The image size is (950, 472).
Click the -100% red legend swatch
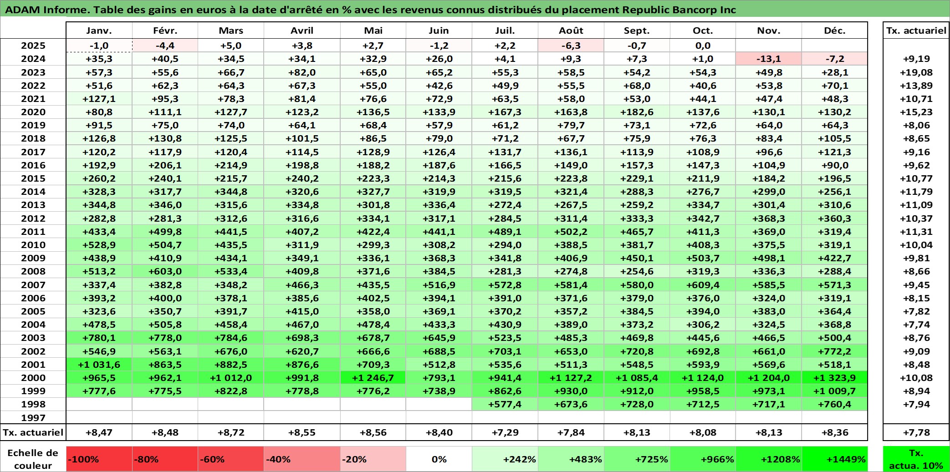click(x=99, y=459)
